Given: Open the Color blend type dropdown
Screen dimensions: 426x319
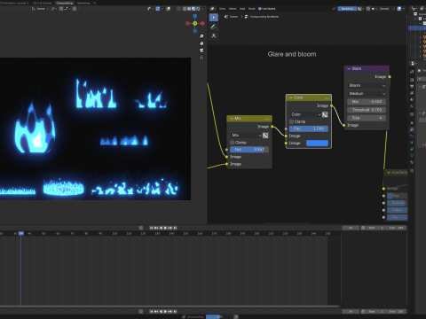Looking at the screenshot, I should point(305,114).
